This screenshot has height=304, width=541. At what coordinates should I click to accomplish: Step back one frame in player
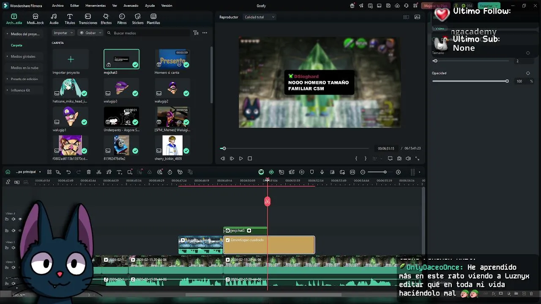(223, 159)
